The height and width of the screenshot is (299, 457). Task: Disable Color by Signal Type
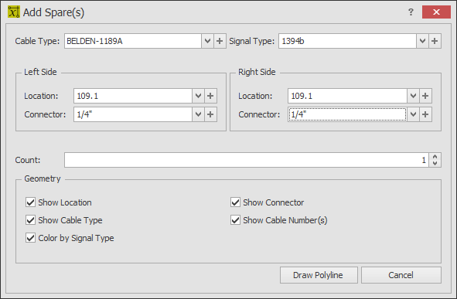pos(31,237)
